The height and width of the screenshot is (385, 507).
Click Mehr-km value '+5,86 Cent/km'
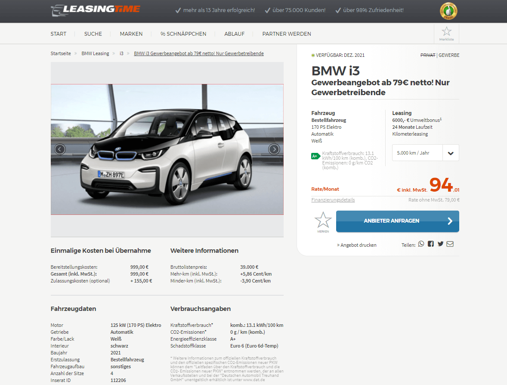point(256,274)
